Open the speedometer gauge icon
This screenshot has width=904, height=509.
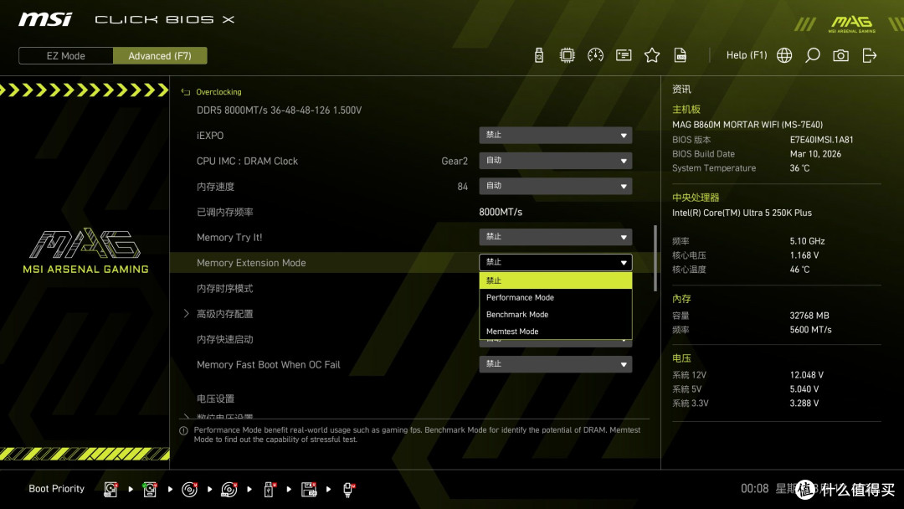pyautogui.click(x=595, y=55)
